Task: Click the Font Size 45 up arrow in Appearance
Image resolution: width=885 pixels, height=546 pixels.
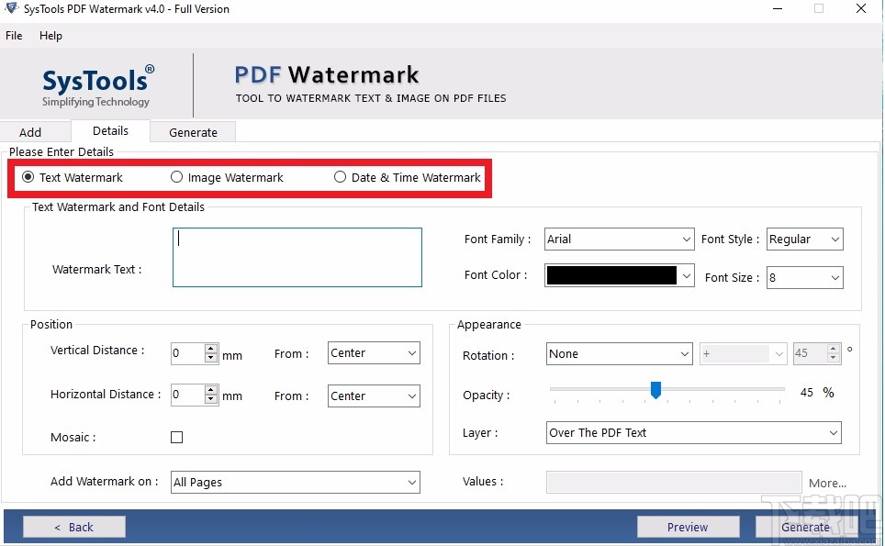Action: 832,348
